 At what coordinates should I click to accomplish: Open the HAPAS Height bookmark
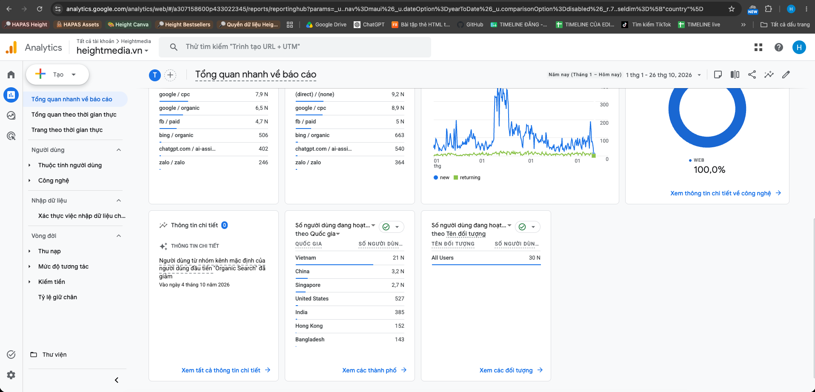click(26, 25)
